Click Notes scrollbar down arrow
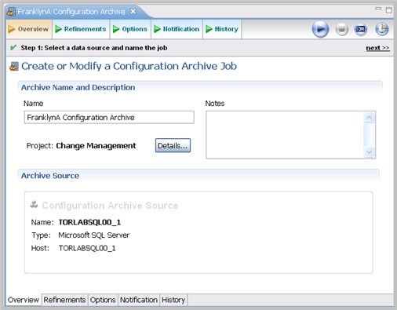This screenshot has height=310, width=397. pyautogui.click(x=370, y=152)
